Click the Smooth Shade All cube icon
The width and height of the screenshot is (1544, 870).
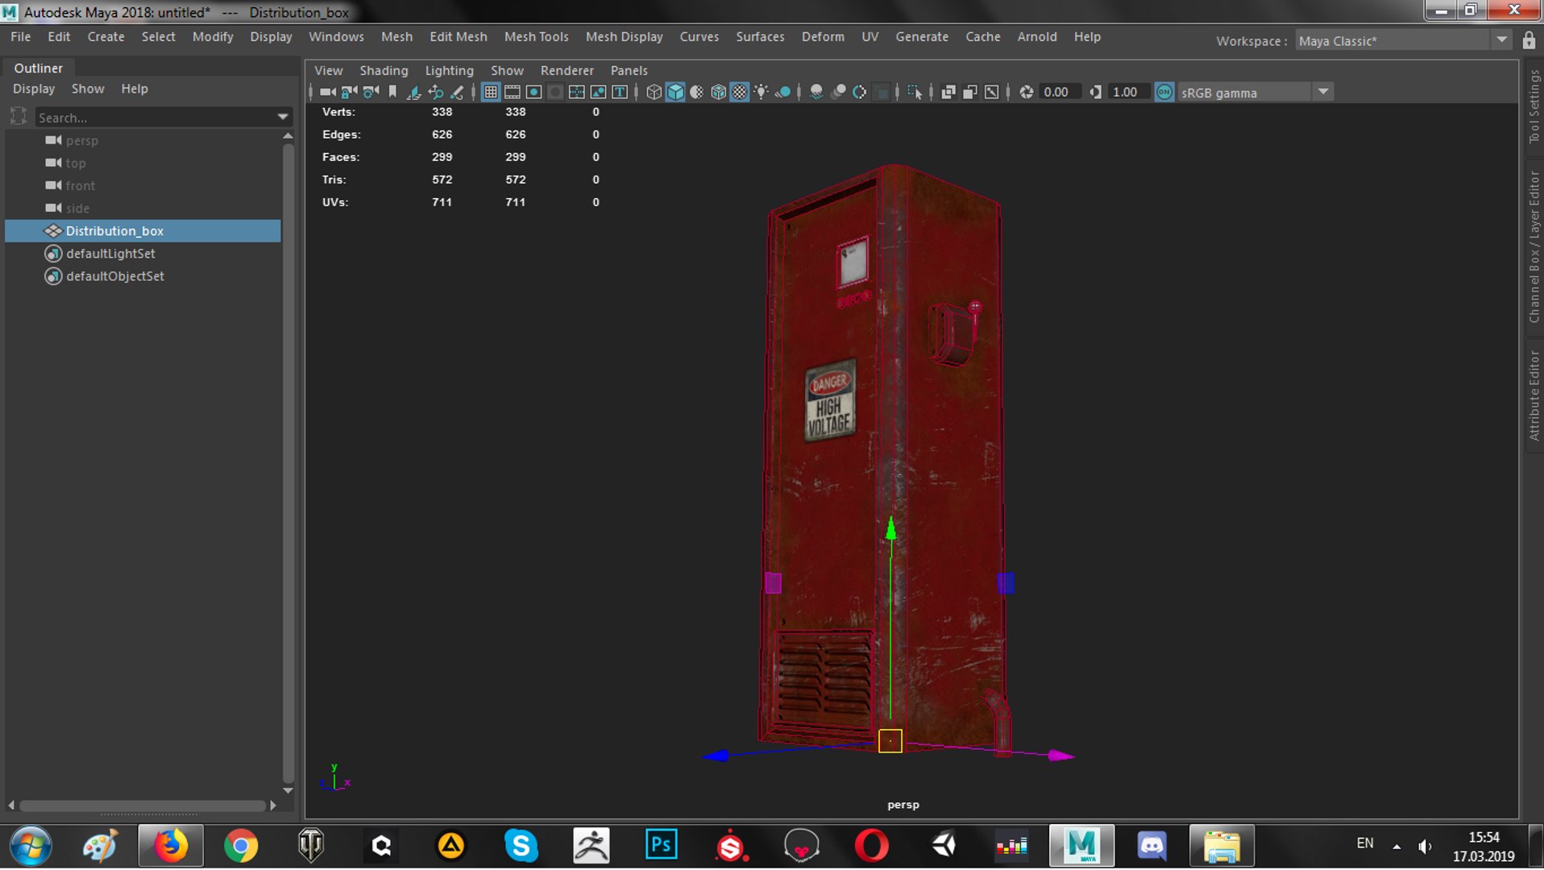pos(675,92)
